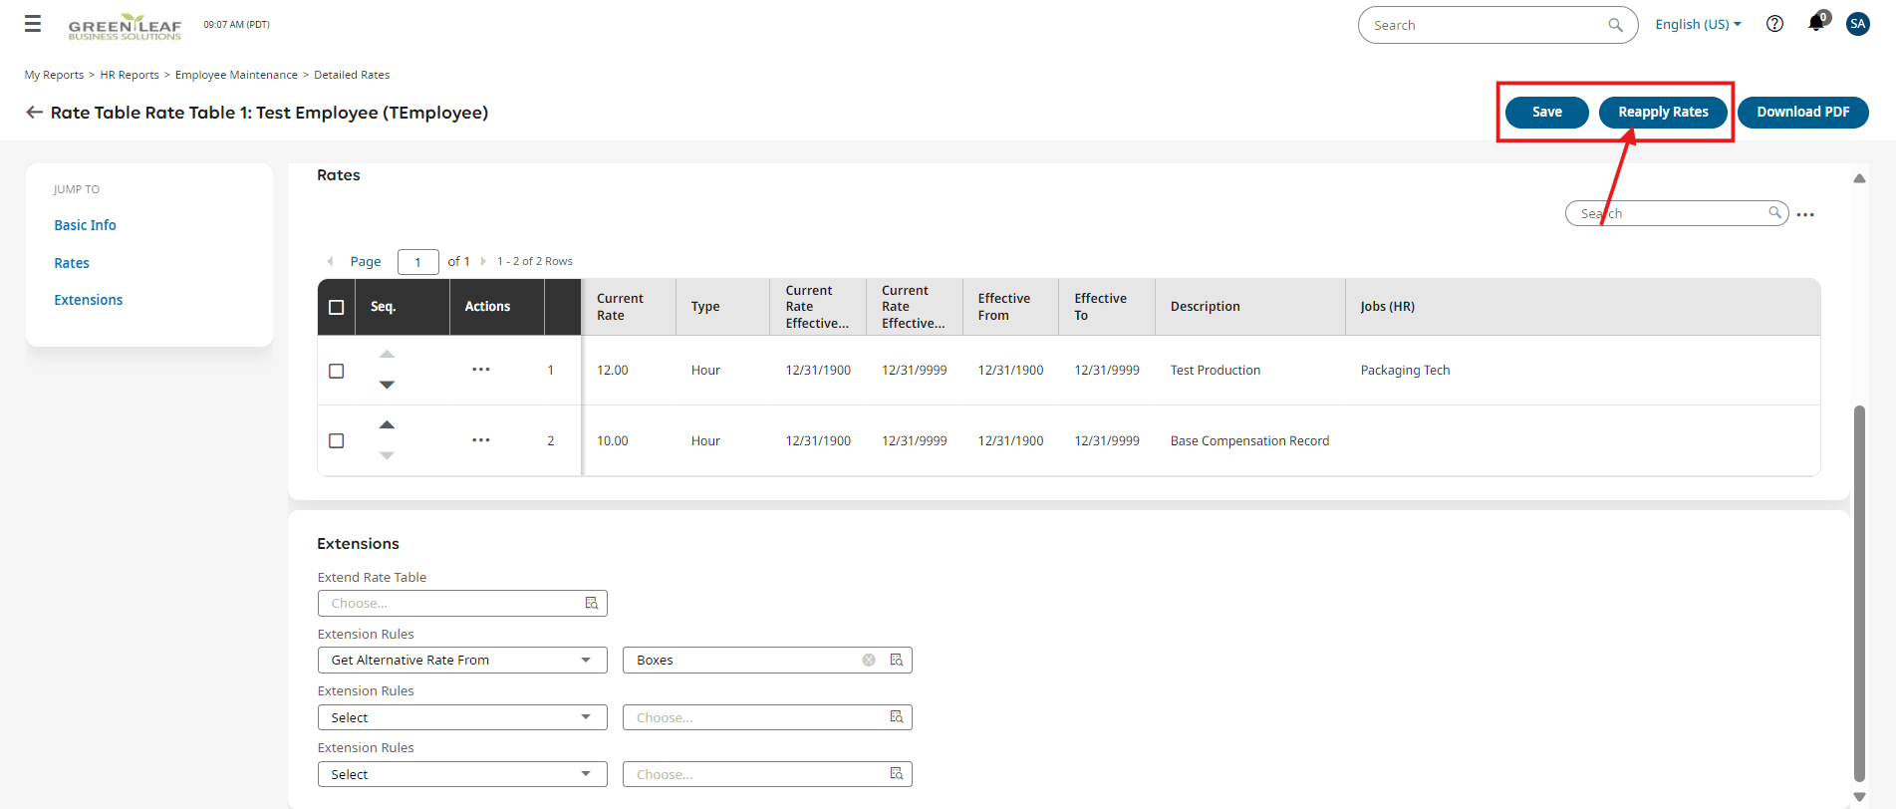Open lookup icon next to Boxes field
1896x809 pixels.
coord(896,660)
